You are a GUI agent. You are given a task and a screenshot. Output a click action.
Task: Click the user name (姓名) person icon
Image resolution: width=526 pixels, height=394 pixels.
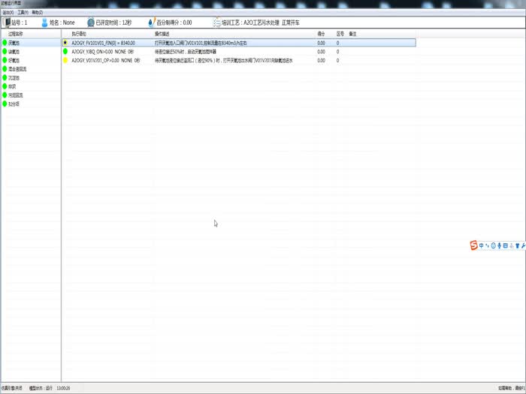(x=44, y=23)
